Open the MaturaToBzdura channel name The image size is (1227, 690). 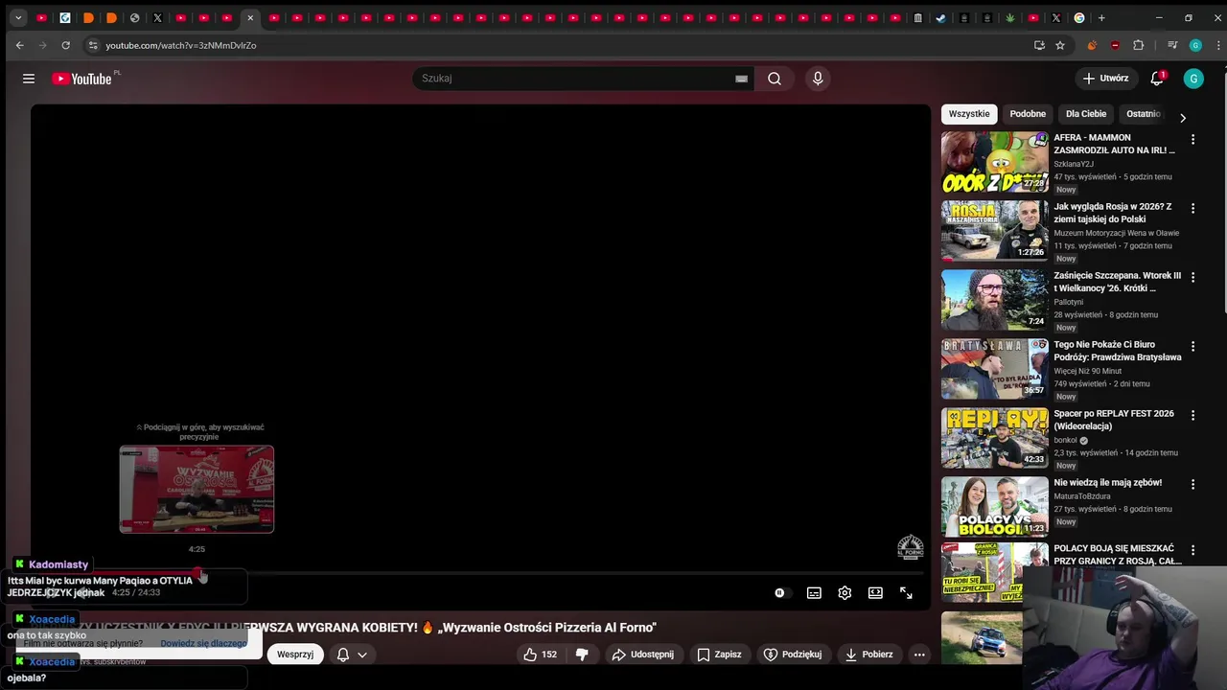point(1082,496)
